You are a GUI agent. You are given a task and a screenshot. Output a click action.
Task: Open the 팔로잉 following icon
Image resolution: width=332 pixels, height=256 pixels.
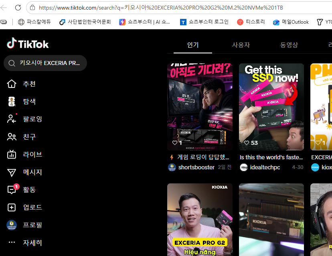[x=12, y=119]
